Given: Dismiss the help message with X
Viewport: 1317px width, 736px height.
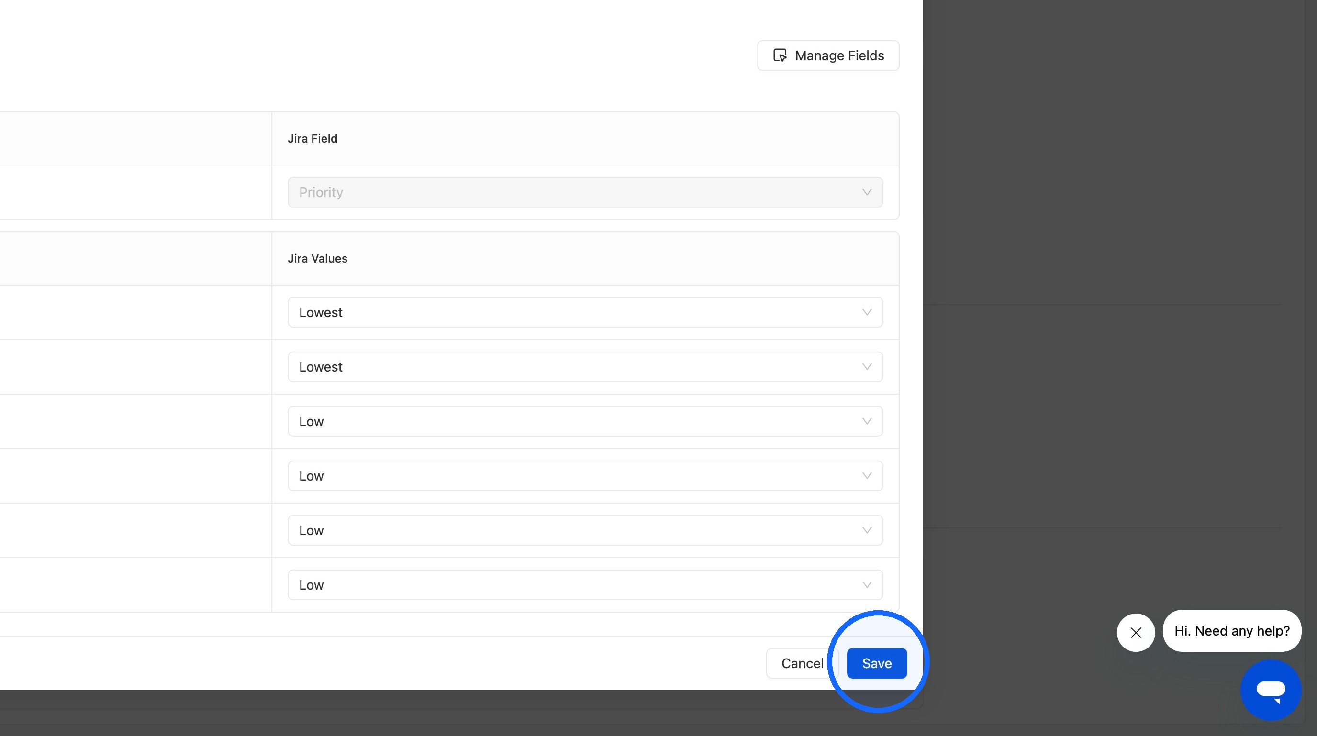Looking at the screenshot, I should (x=1136, y=632).
